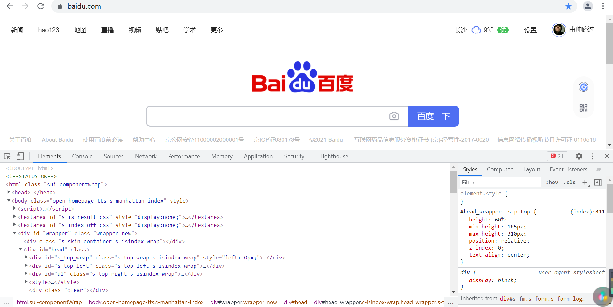Expand the div#s_top_wrap node

26,257
